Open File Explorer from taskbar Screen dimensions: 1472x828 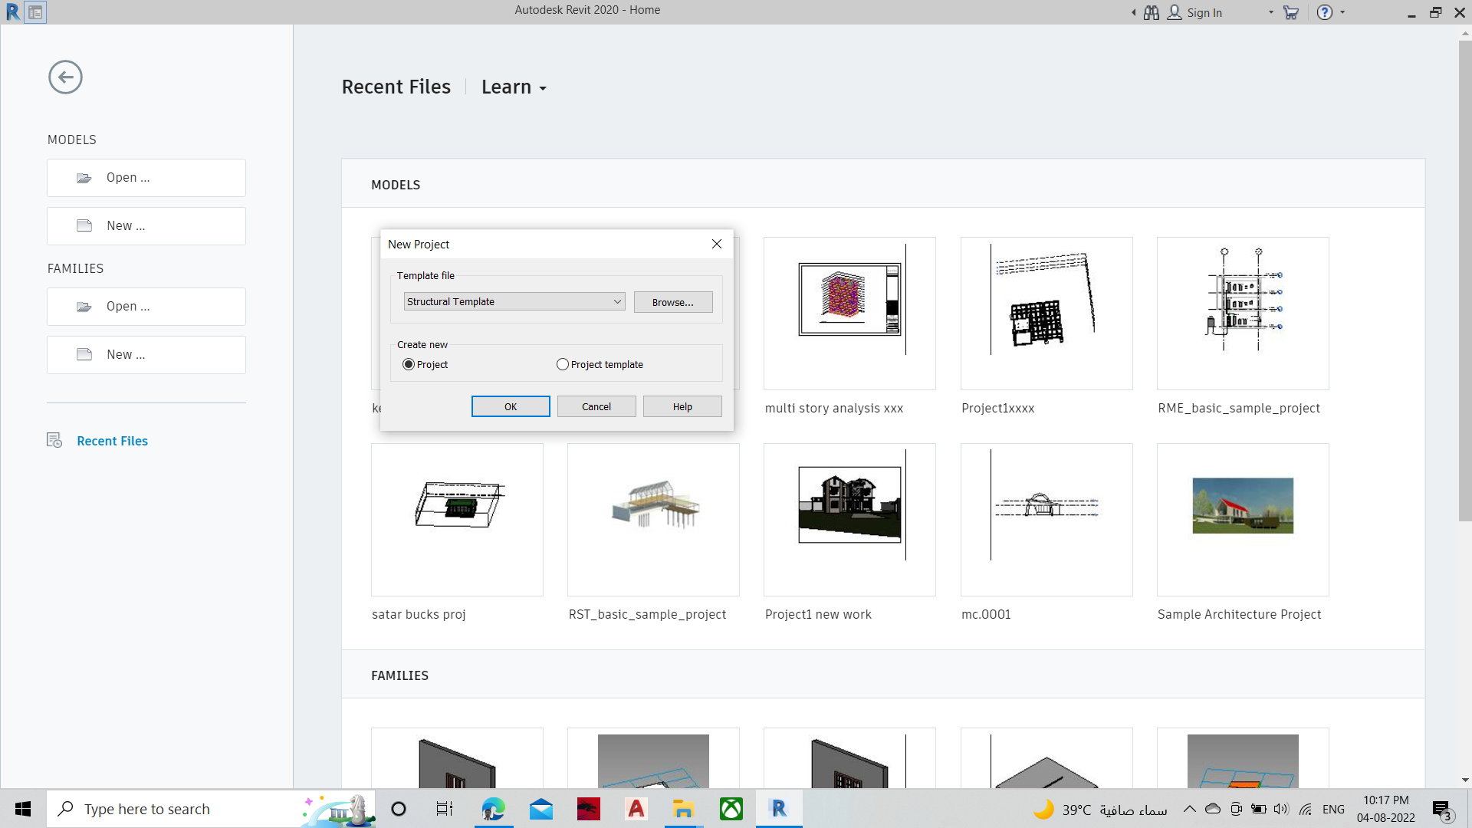(x=683, y=809)
